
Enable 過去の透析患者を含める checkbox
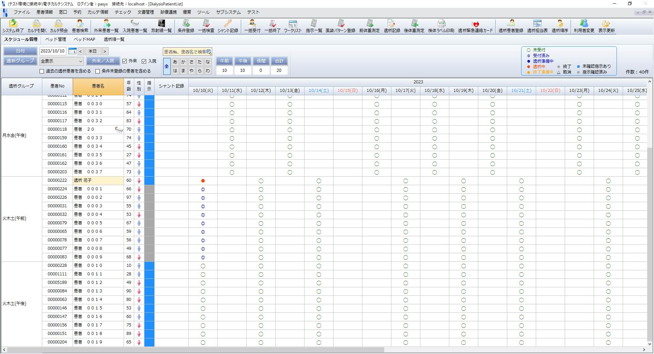tap(42, 71)
